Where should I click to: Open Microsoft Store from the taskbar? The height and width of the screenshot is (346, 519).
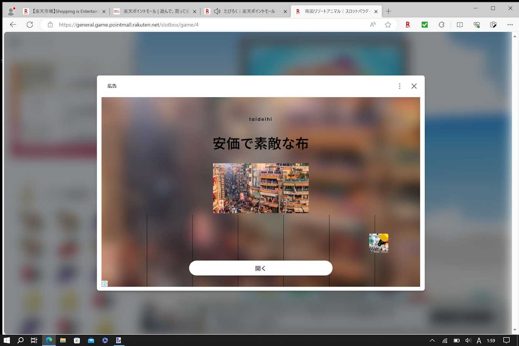[x=77, y=340]
